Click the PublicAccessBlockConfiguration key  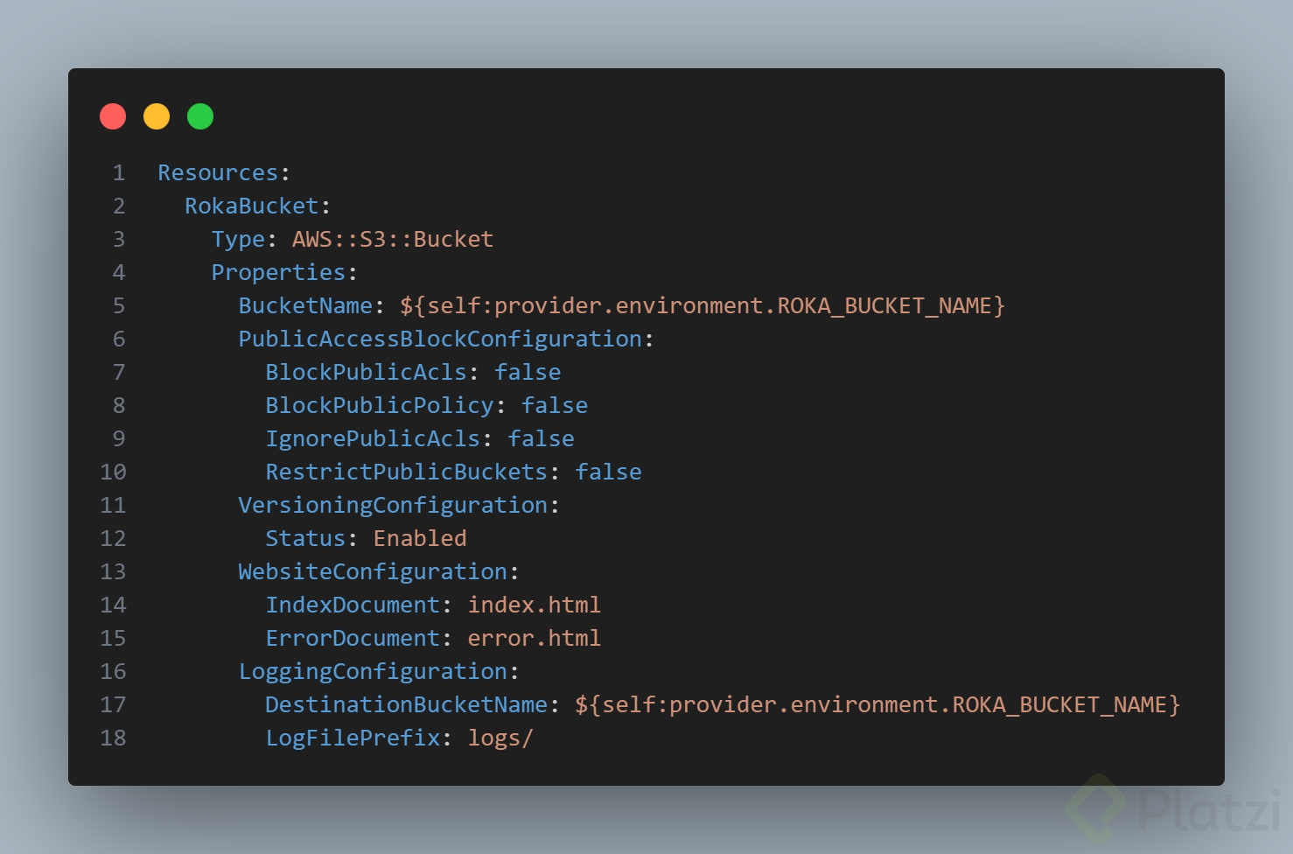pos(440,339)
